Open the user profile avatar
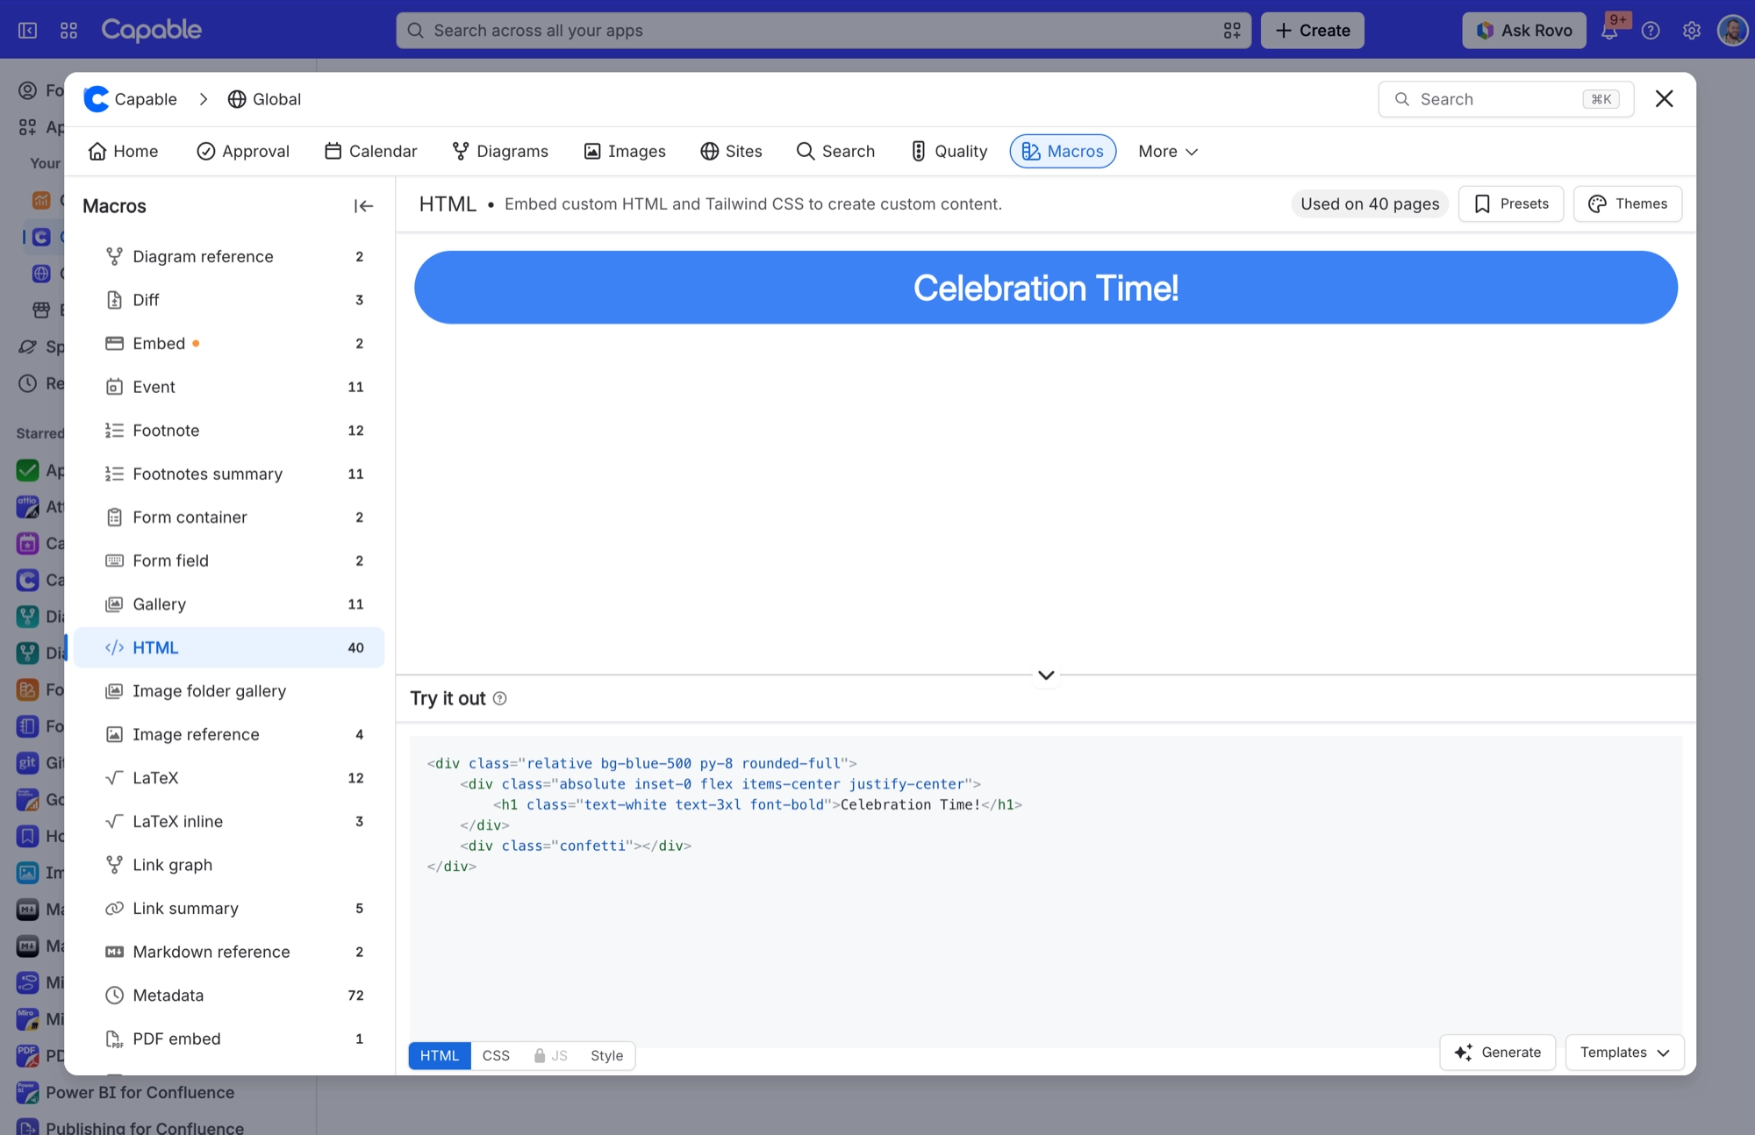This screenshot has height=1135, width=1755. (x=1733, y=31)
